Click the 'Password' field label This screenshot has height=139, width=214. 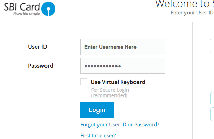[x=40, y=66]
